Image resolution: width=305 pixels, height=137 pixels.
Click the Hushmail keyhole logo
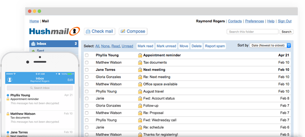(74, 31)
